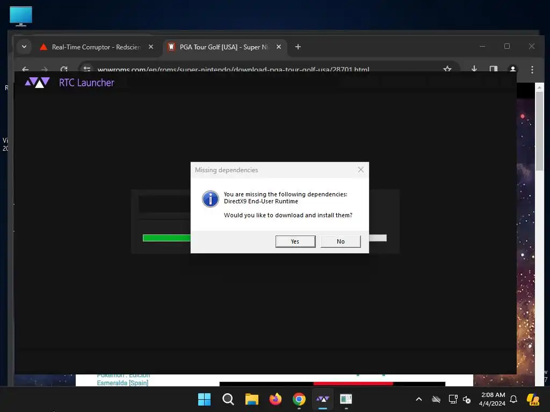Screen dimensions: 550x412
Task: Open Chrome three-dot menu
Action: [532, 69]
